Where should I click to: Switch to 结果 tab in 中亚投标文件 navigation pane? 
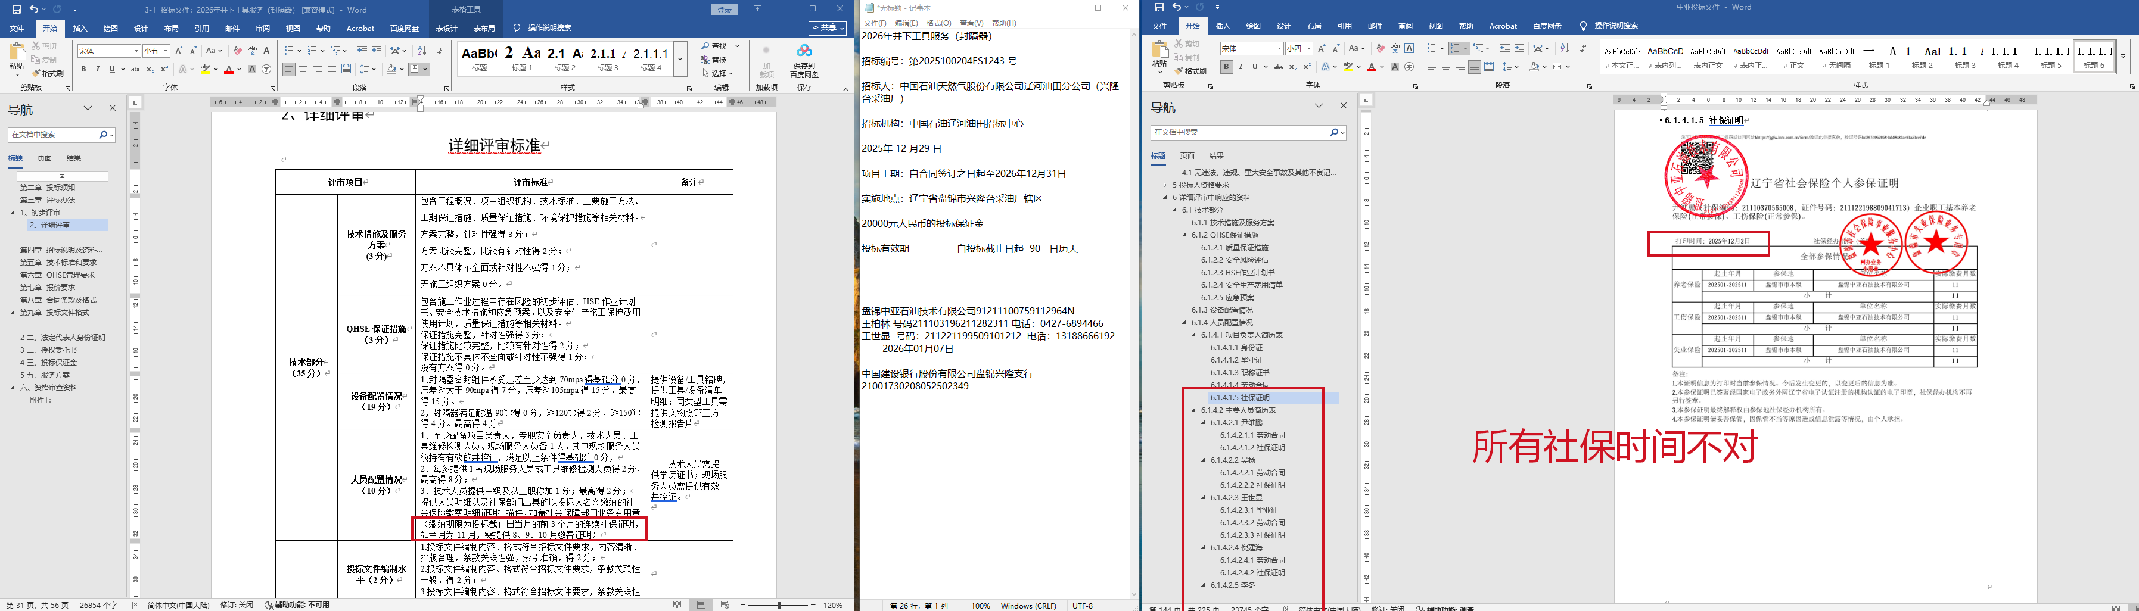pyautogui.click(x=1217, y=155)
